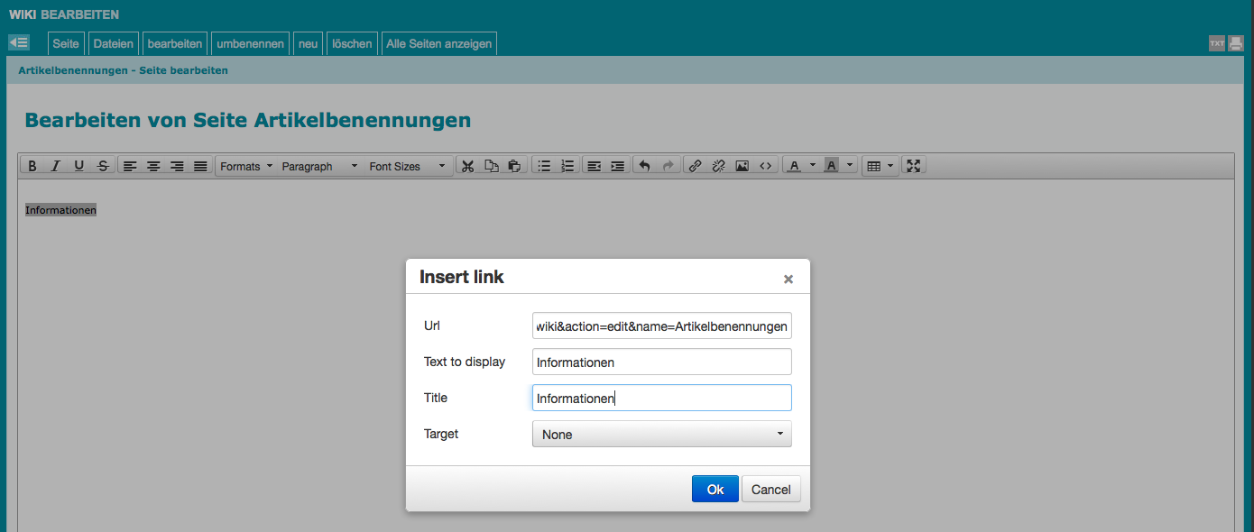Open the Alle Seiten anzeigen tab
This screenshot has width=1254, height=532.
[438, 43]
